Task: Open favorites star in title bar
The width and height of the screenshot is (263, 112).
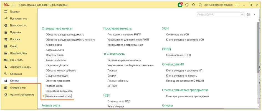Action: point(194,5)
